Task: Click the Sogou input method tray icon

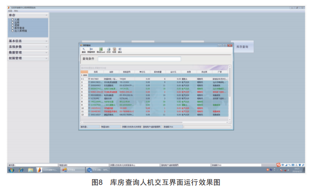Action: pos(278,164)
